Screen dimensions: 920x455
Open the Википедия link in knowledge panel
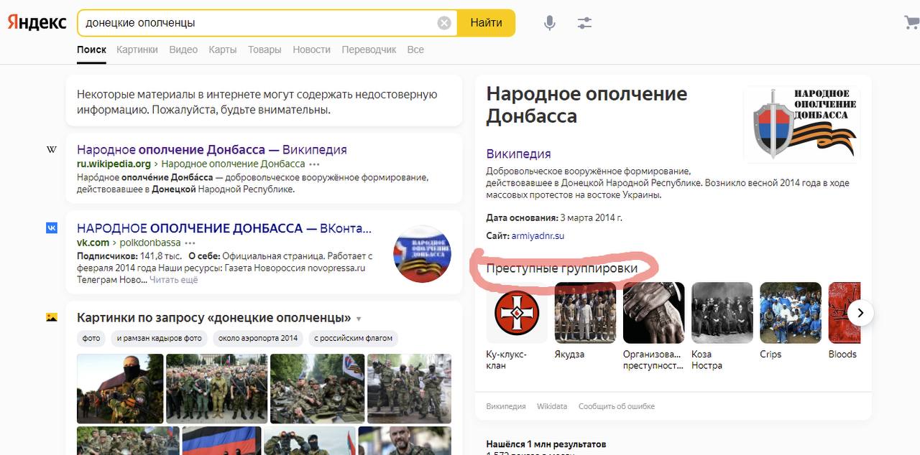[x=518, y=154]
